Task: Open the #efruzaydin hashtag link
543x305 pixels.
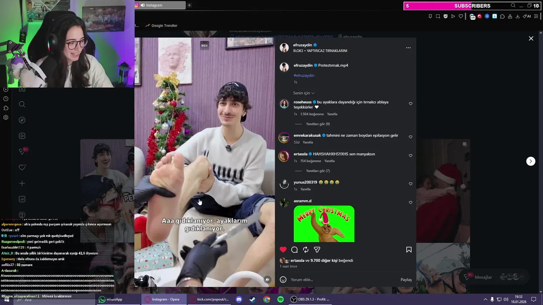Action: pyautogui.click(x=304, y=75)
